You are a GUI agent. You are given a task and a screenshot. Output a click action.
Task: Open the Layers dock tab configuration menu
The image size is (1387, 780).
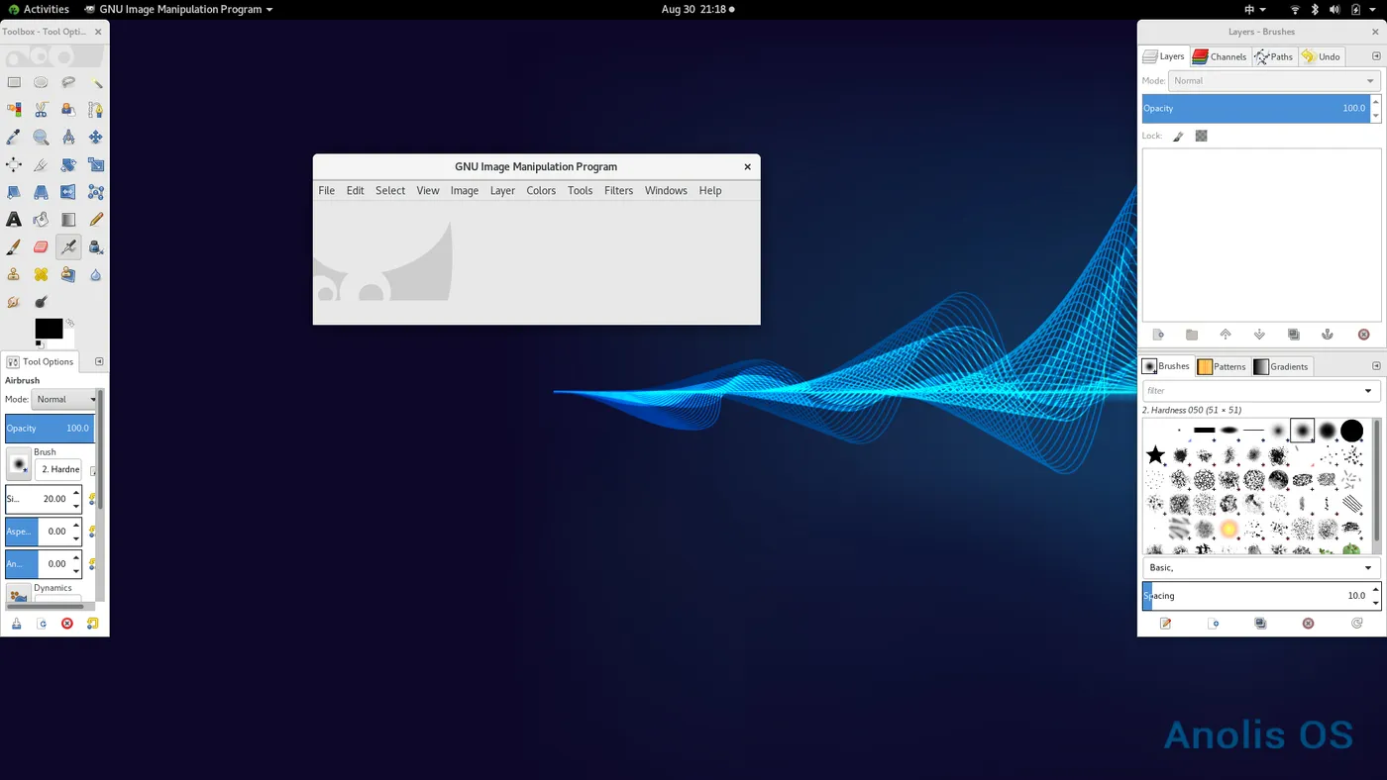click(1376, 56)
